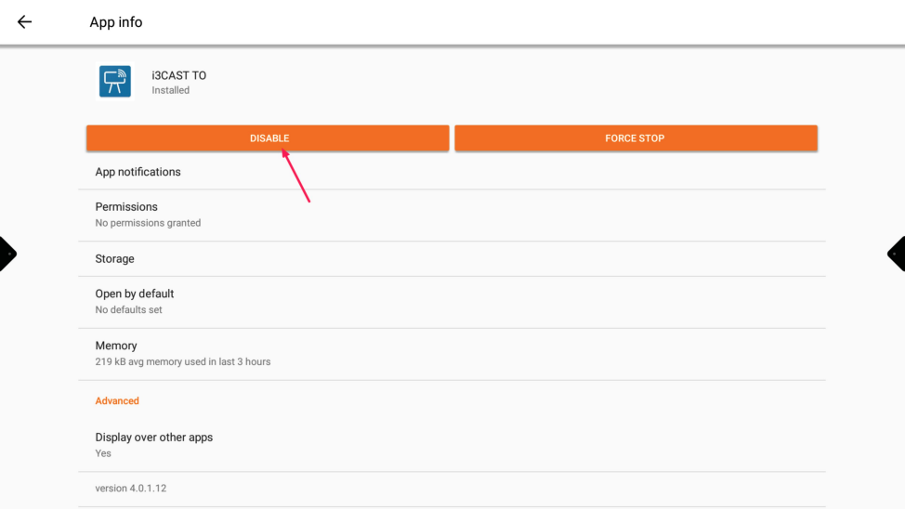Click the version 4.0.1.12 text

(x=131, y=489)
